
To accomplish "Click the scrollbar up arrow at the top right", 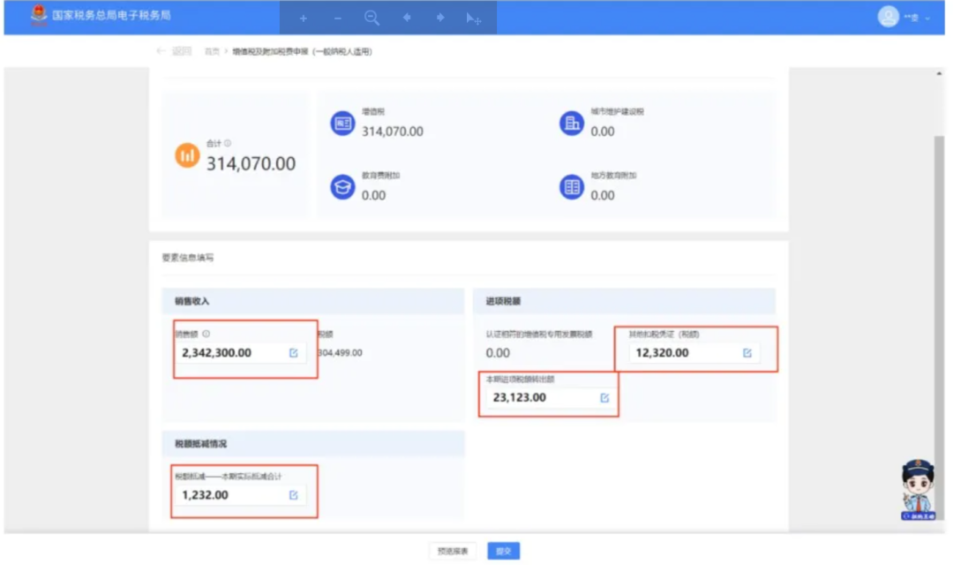I will [x=939, y=73].
